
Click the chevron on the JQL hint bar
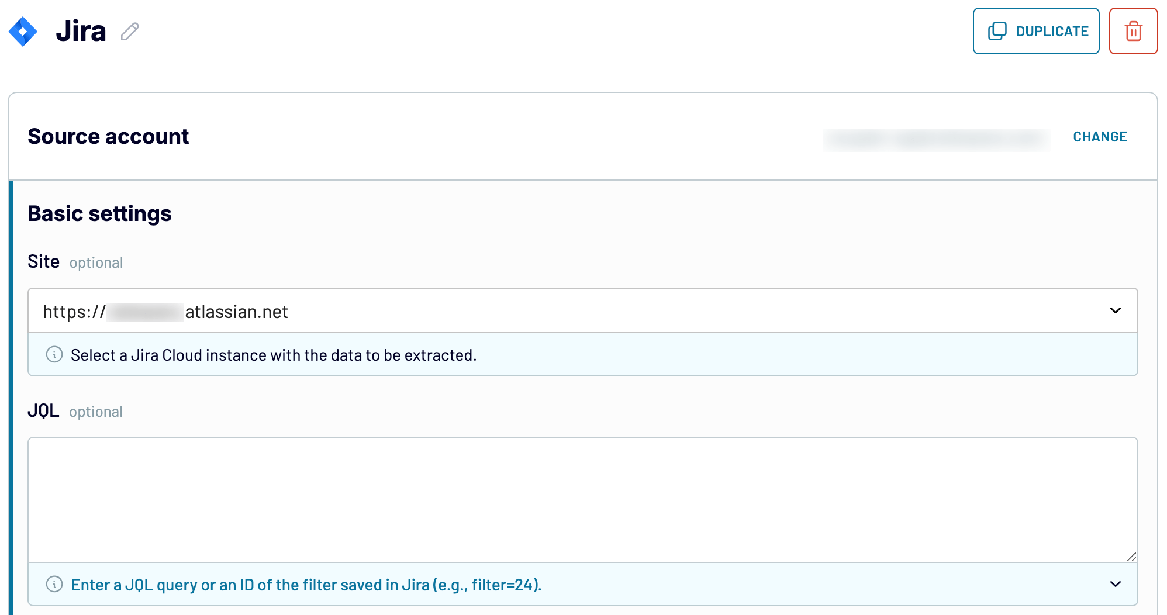pos(1116,584)
